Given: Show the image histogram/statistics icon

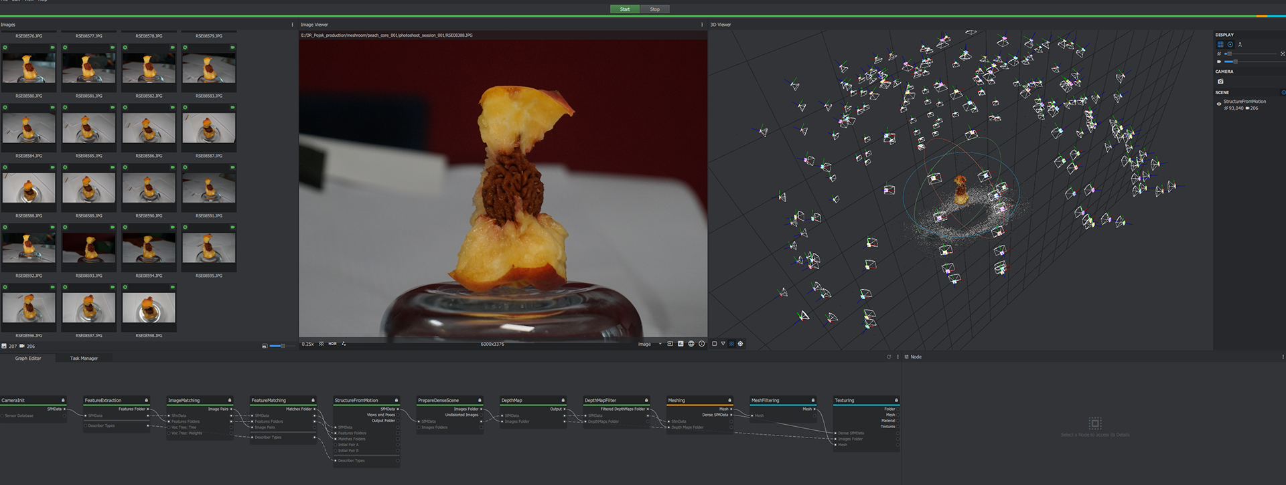Looking at the screenshot, I should (681, 344).
